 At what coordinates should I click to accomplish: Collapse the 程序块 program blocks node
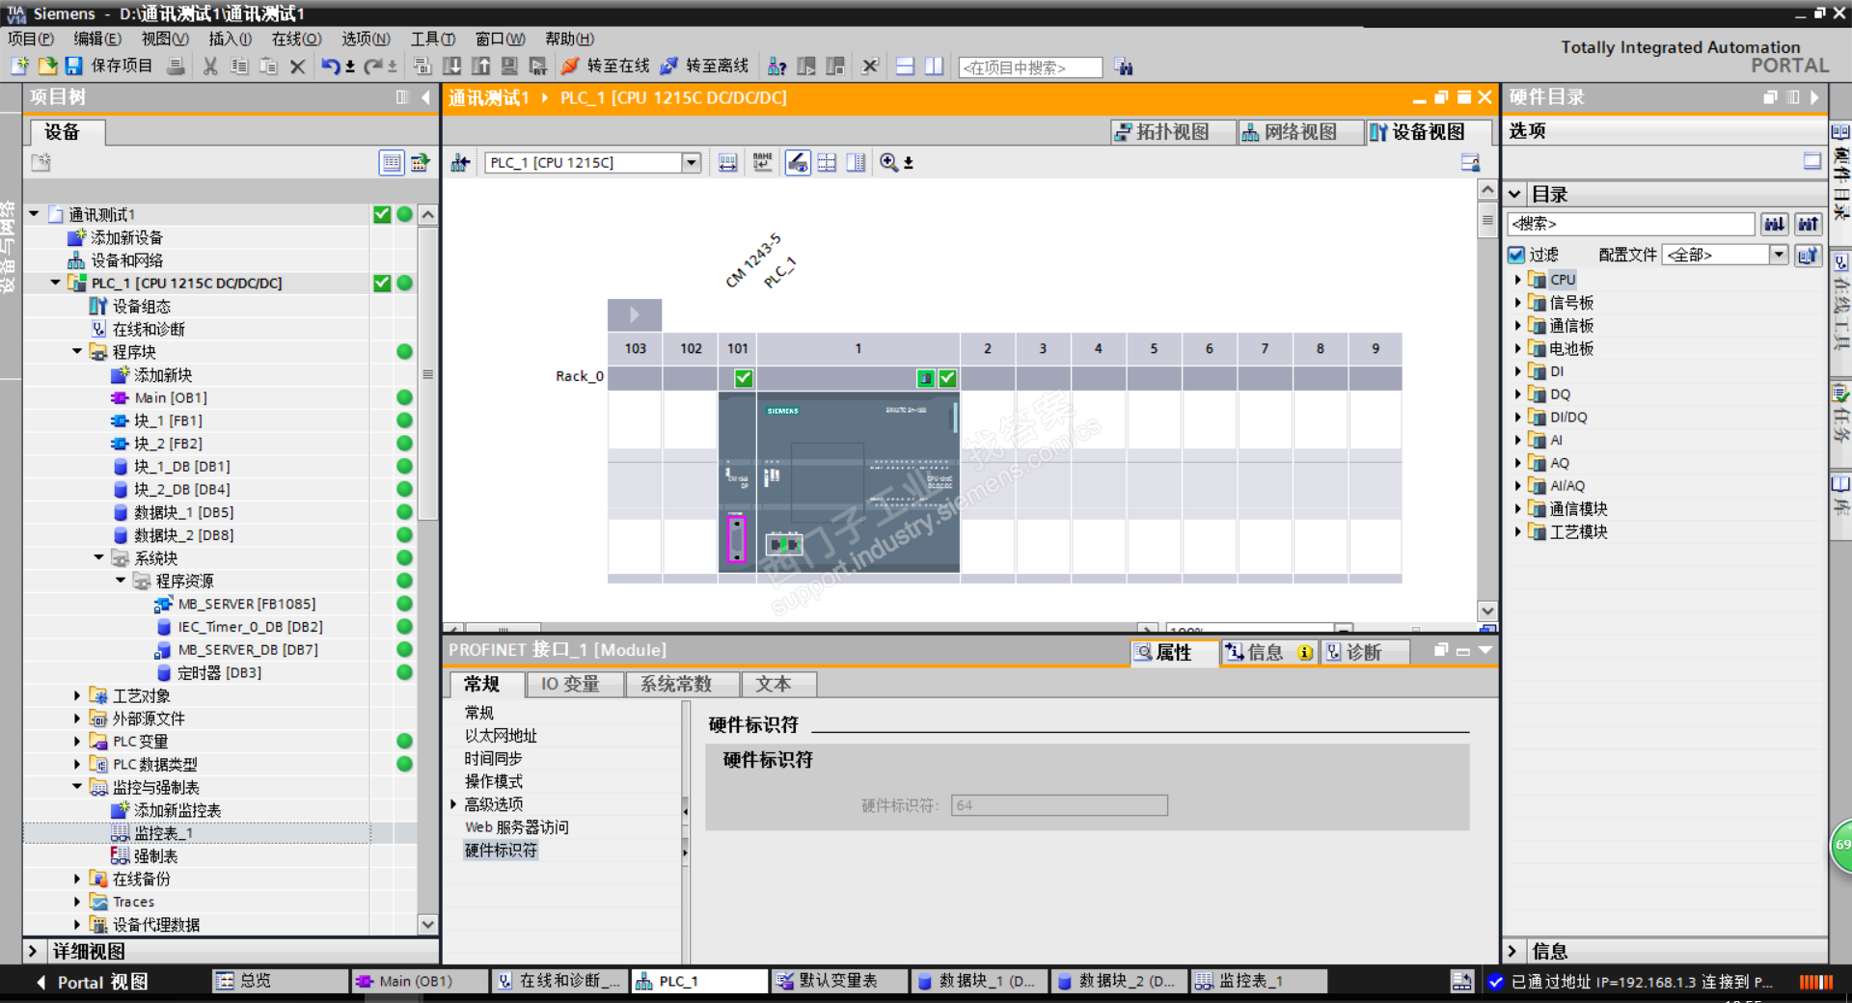click(x=77, y=351)
